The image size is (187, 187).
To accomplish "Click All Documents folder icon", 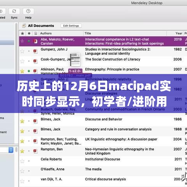I will point(24,26).
